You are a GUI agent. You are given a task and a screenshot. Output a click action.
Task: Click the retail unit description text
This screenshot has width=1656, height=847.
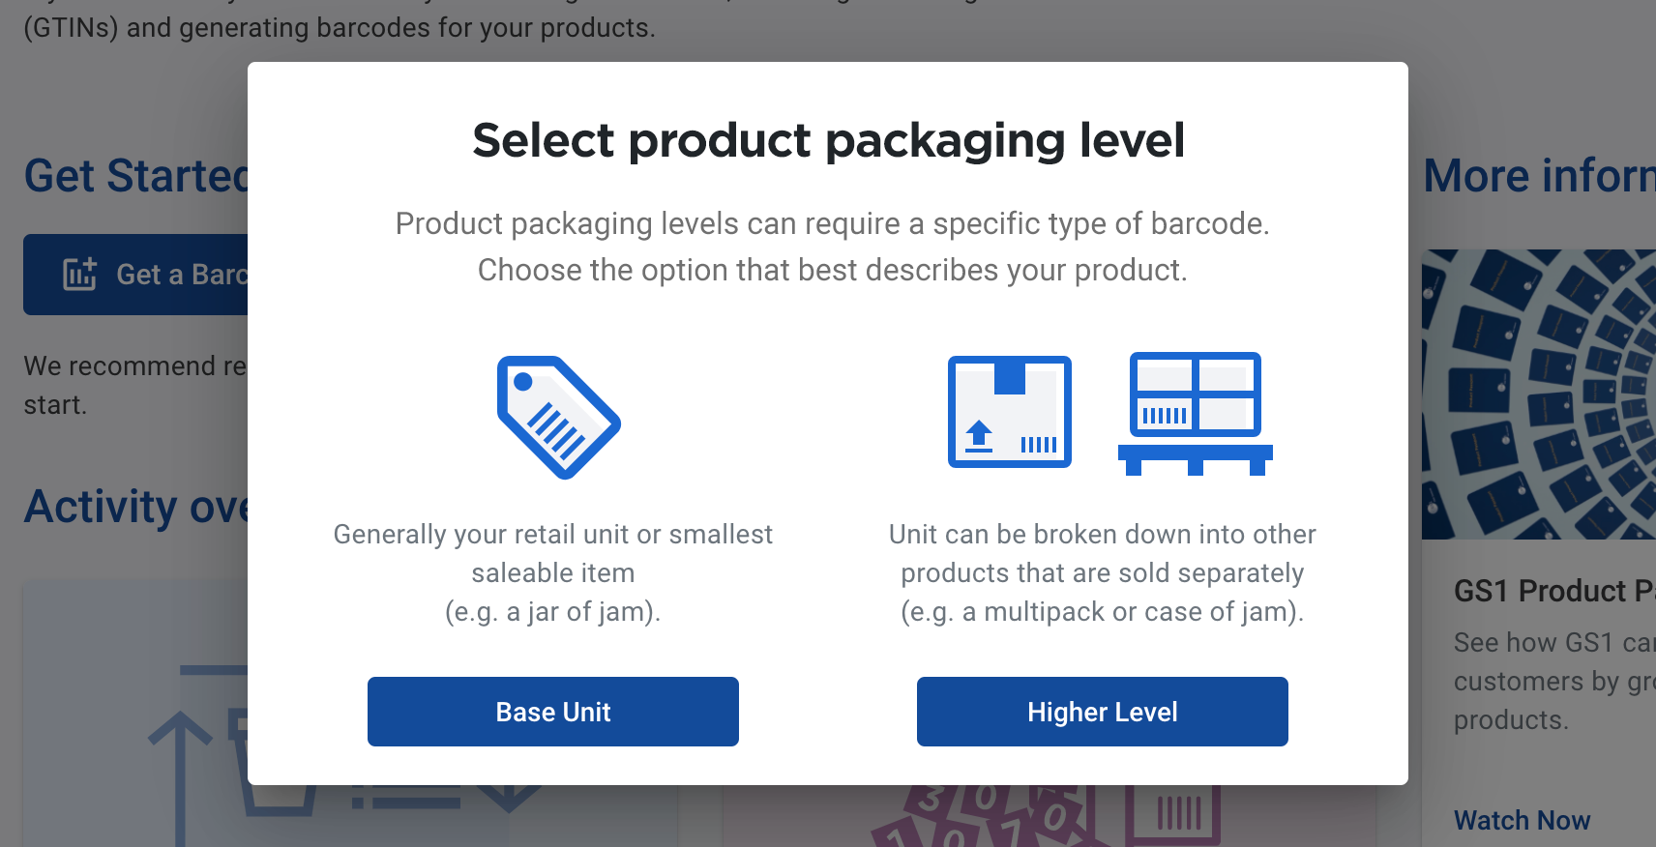553,572
